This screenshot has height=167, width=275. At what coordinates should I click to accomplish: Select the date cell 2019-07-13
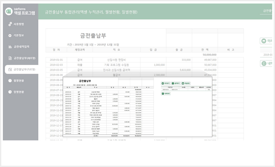coord(56,90)
